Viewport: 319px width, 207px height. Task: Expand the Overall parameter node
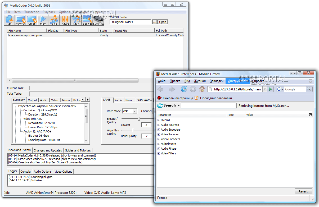159,120
